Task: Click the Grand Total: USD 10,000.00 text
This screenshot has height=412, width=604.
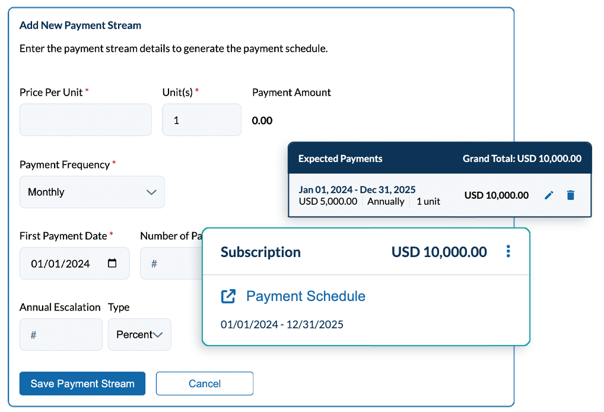Action: [x=522, y=159]
